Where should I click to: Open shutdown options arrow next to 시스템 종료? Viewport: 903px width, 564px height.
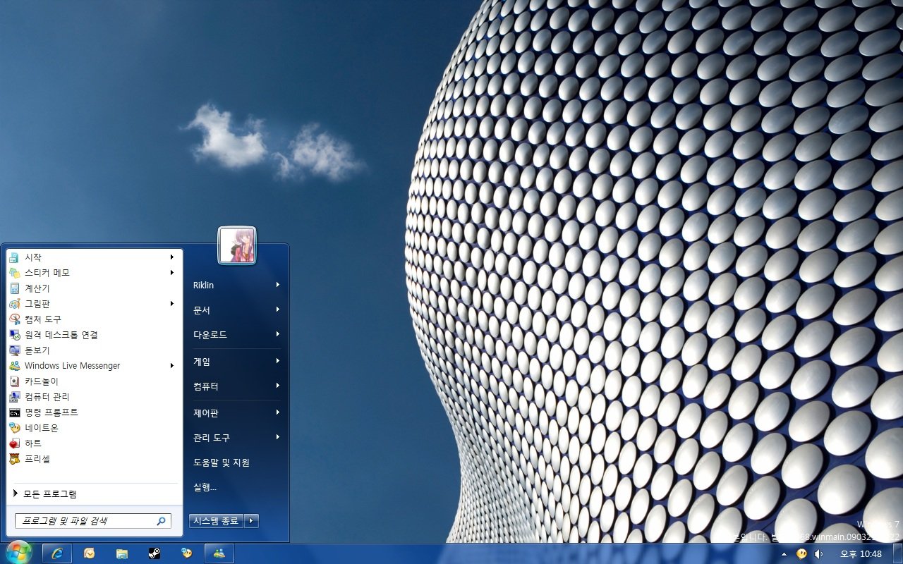click(x=252, y=521)
